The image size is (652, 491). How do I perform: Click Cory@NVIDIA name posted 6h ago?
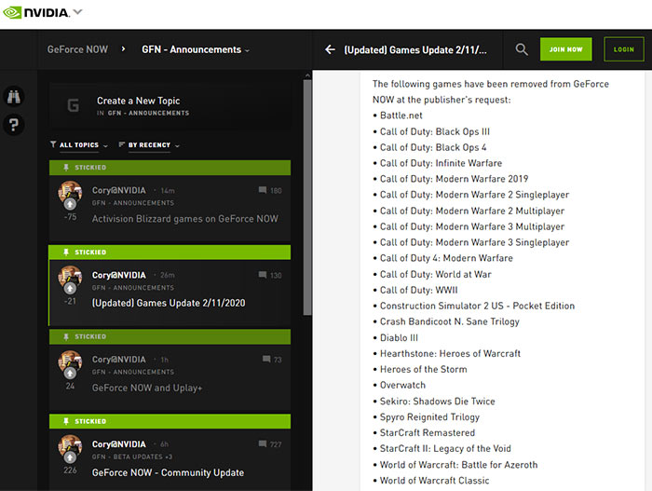[x=119, y=444]
